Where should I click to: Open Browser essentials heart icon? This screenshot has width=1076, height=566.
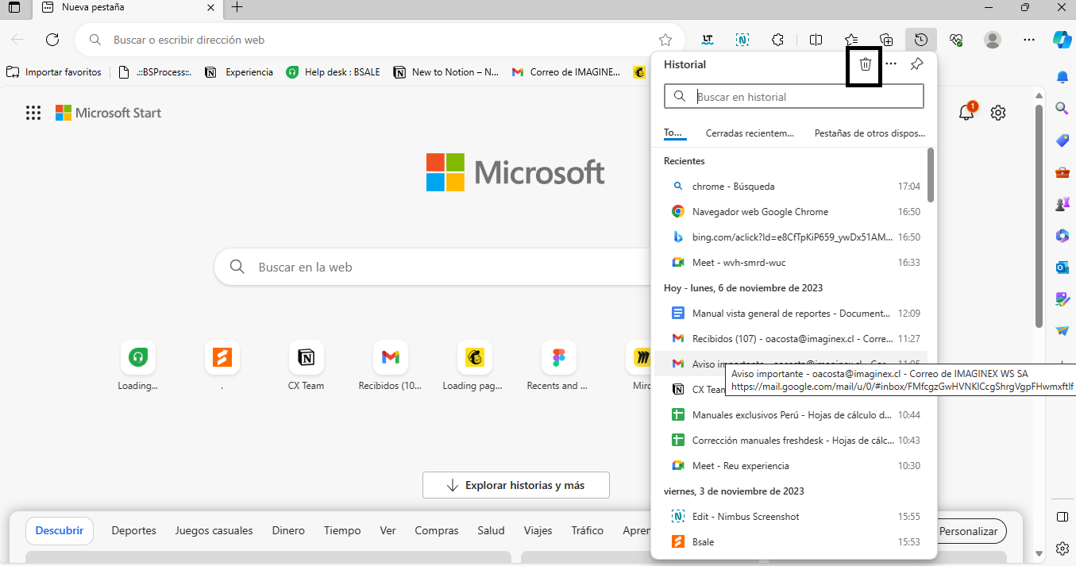956,40
